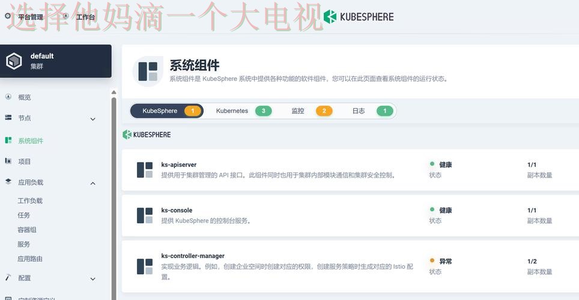Select the Logging (日志) tab
The image size is (579, 300).
[372, 111]
